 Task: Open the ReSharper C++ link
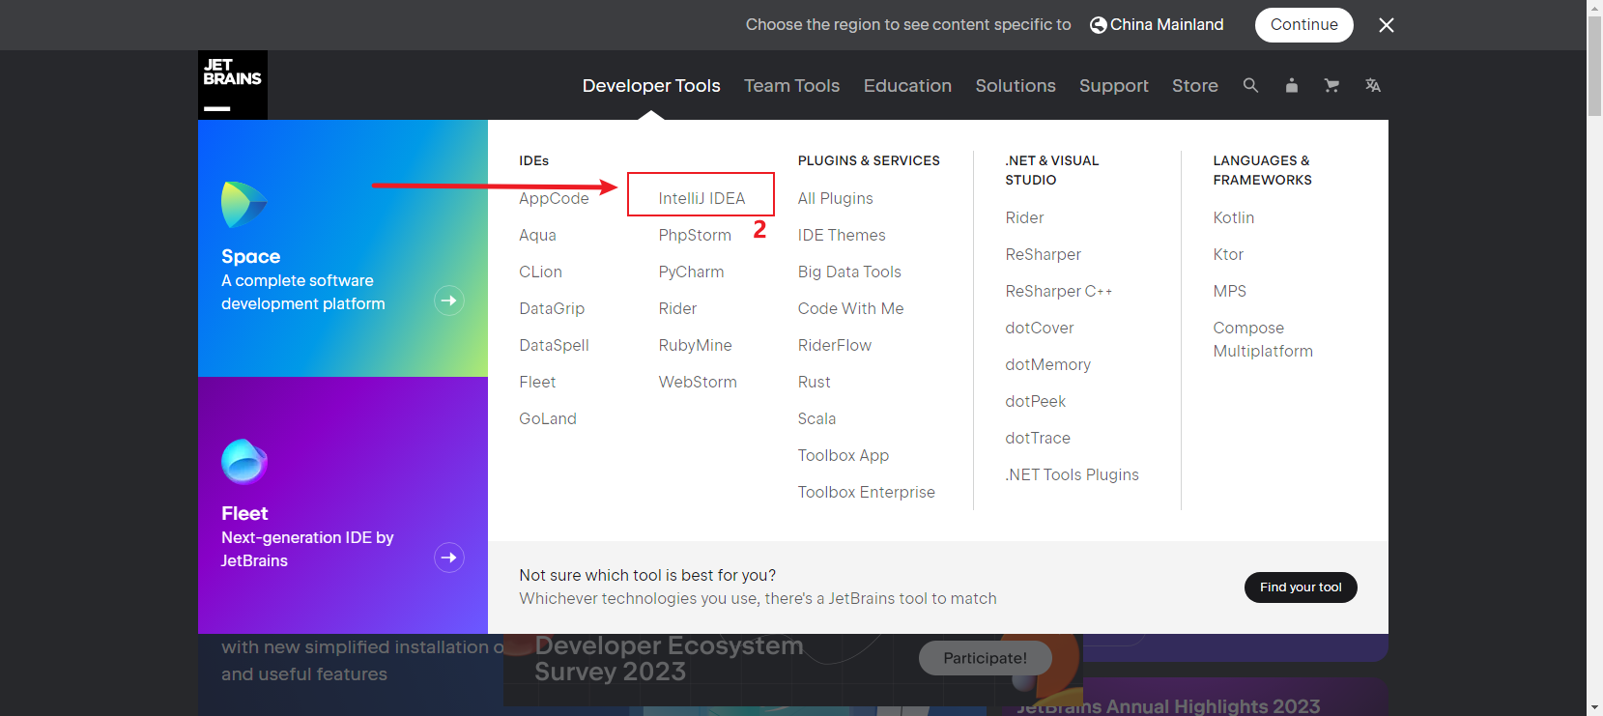pos(1059,291)
